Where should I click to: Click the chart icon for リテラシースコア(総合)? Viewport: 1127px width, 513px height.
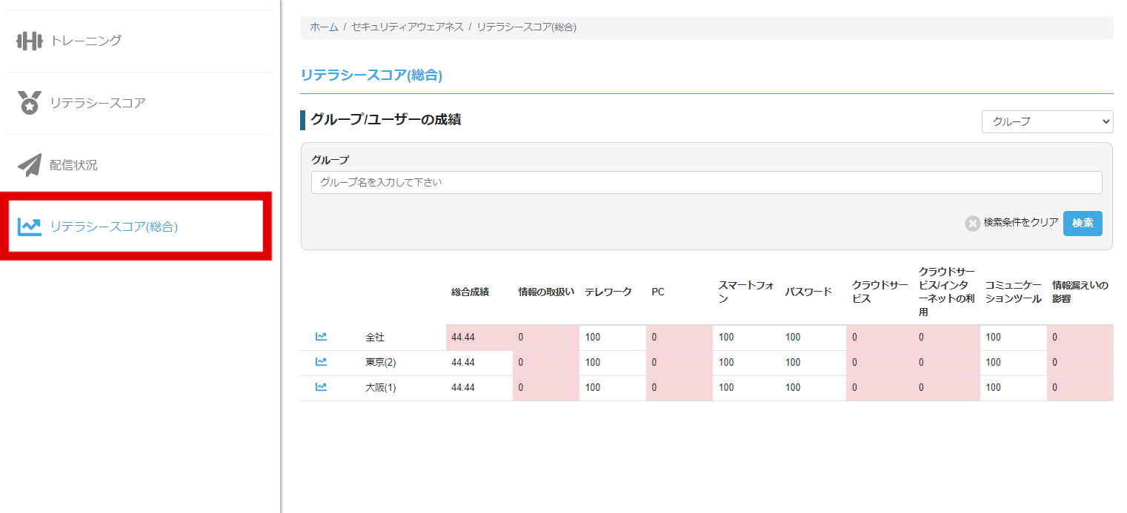[30, 227]
